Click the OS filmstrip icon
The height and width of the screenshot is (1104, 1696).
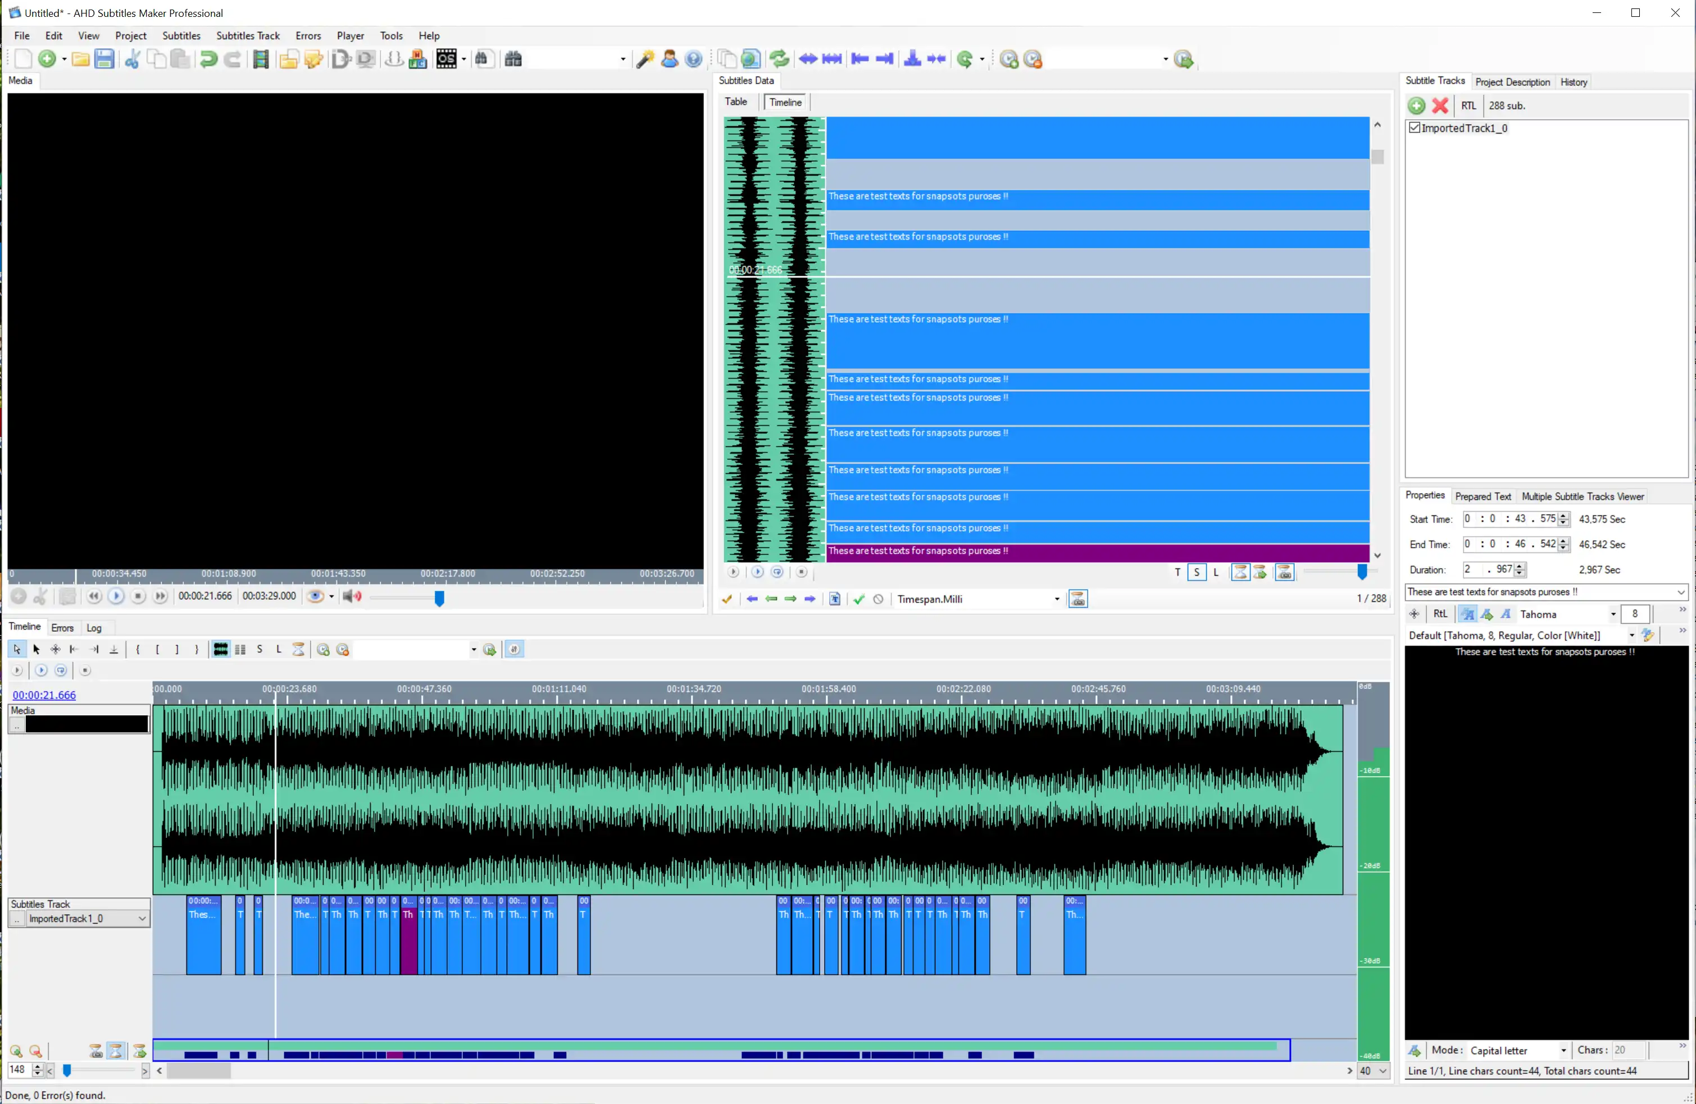coord(447,59)
